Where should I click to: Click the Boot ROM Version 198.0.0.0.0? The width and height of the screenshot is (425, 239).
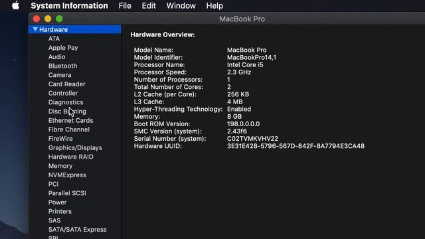tap(243, 124)
